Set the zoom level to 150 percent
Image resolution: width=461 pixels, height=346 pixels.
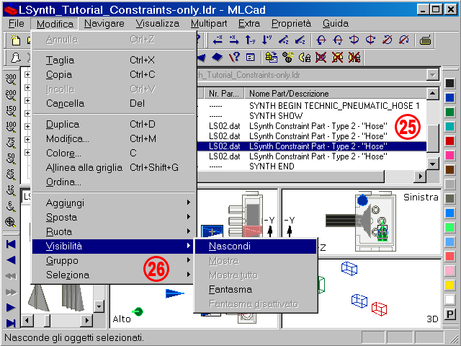tap(11, 111)
